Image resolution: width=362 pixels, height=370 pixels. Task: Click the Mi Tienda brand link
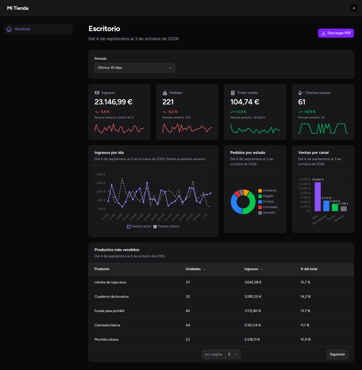point(18,8)
